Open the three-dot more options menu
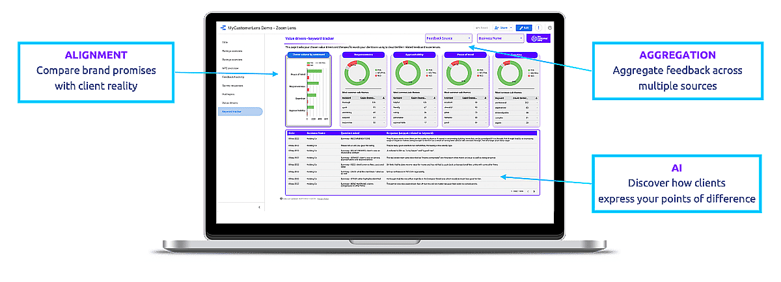The image size is (781, 282). coord(539,28)
